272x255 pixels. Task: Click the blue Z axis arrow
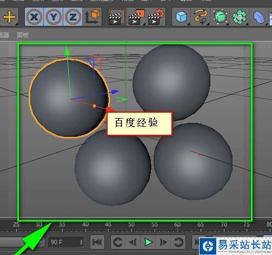coord(114,92)
